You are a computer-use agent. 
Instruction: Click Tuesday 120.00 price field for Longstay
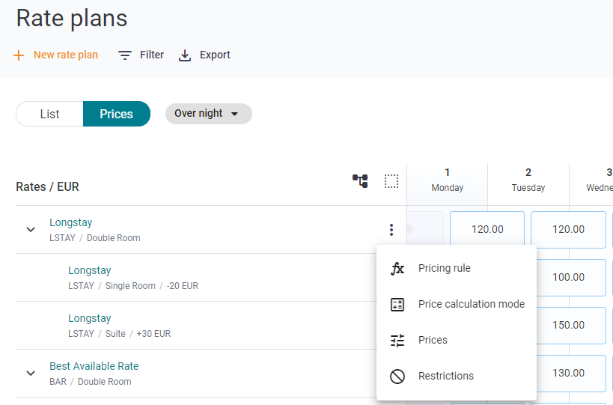pos(568,230)
